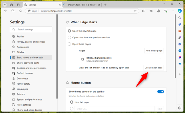Open sidebar Outlook icon
Image resolution: width=185 pixels, height=113 pixels.
pos(180,51)
